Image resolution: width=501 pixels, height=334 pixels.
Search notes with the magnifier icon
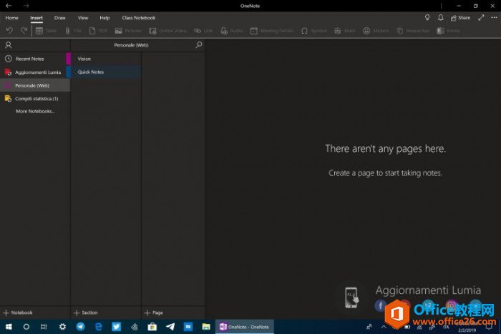pos(199,44)
